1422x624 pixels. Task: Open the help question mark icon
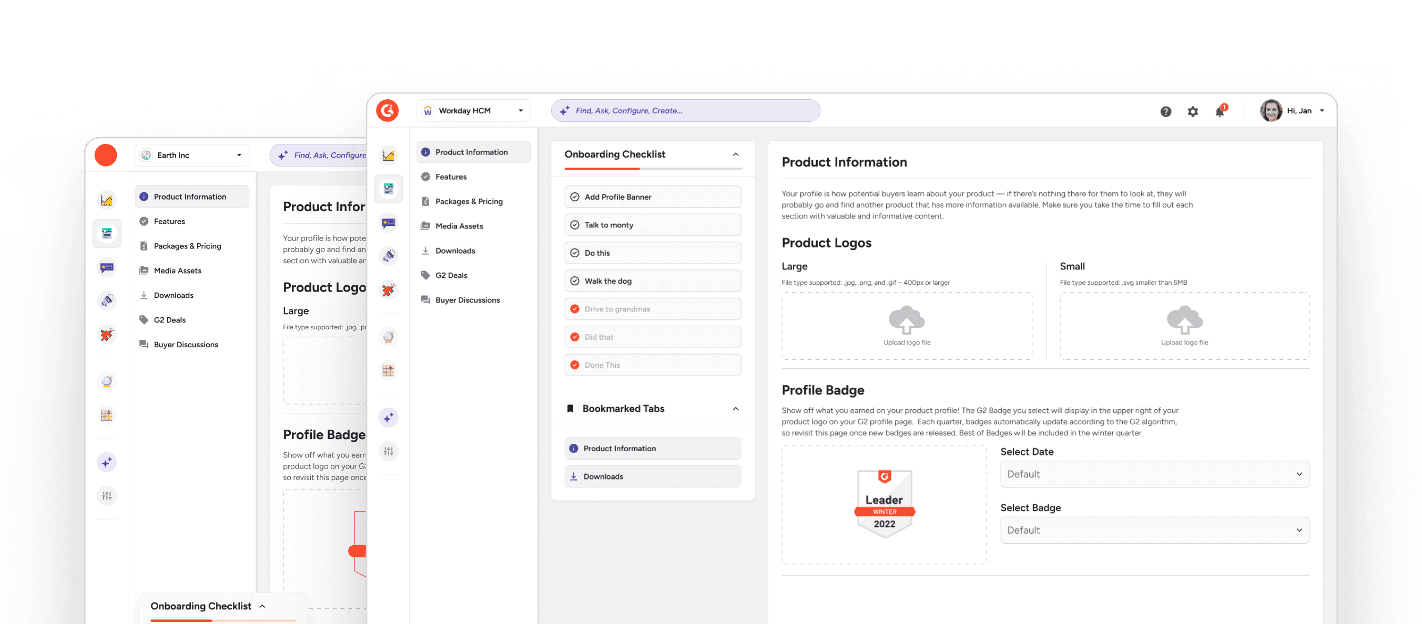click(x=1165, y=111)
